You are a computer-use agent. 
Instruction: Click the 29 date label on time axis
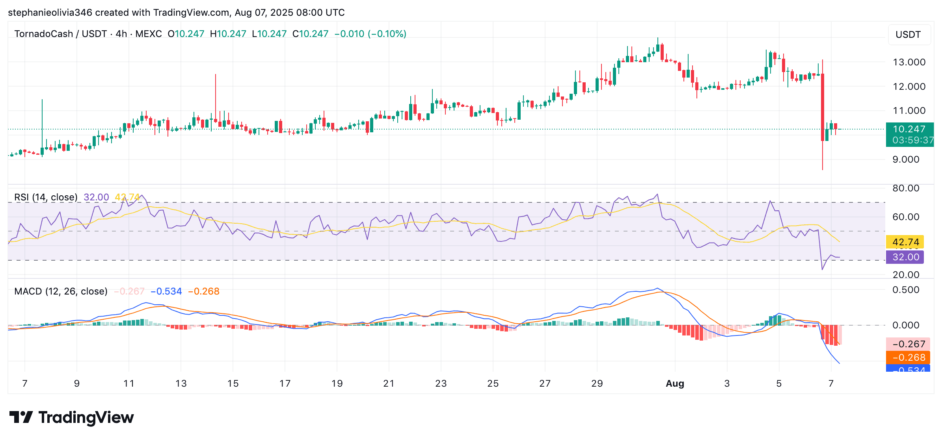click(597, 384)
